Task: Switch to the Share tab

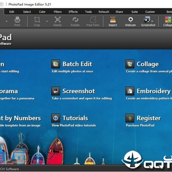Action: point(119,12)
